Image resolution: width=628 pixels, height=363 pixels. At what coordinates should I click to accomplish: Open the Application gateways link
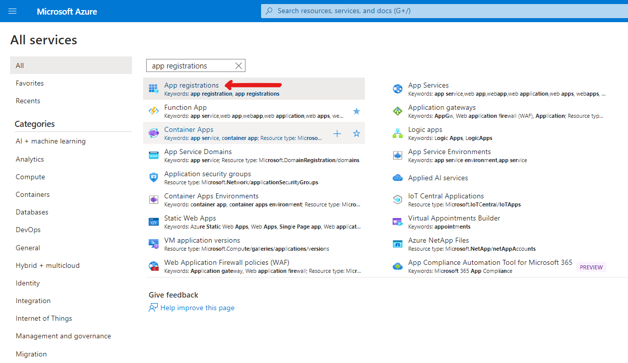click(x=442, y=107)
